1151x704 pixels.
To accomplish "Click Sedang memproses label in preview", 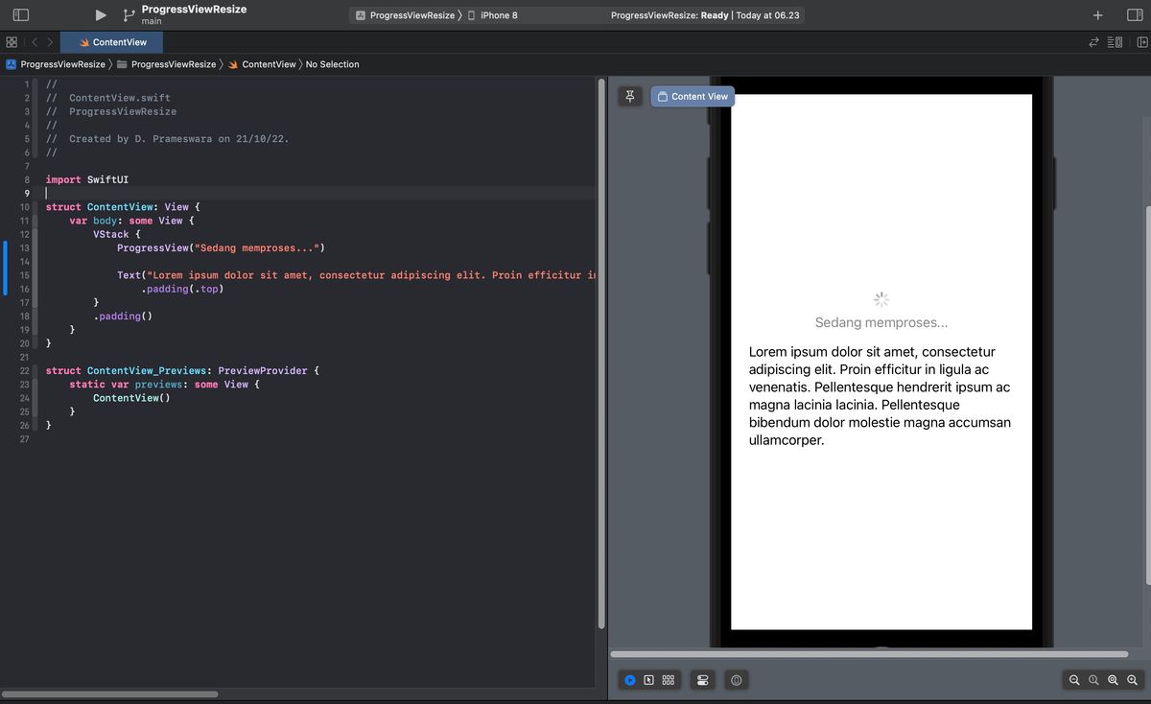I will 881,322.
